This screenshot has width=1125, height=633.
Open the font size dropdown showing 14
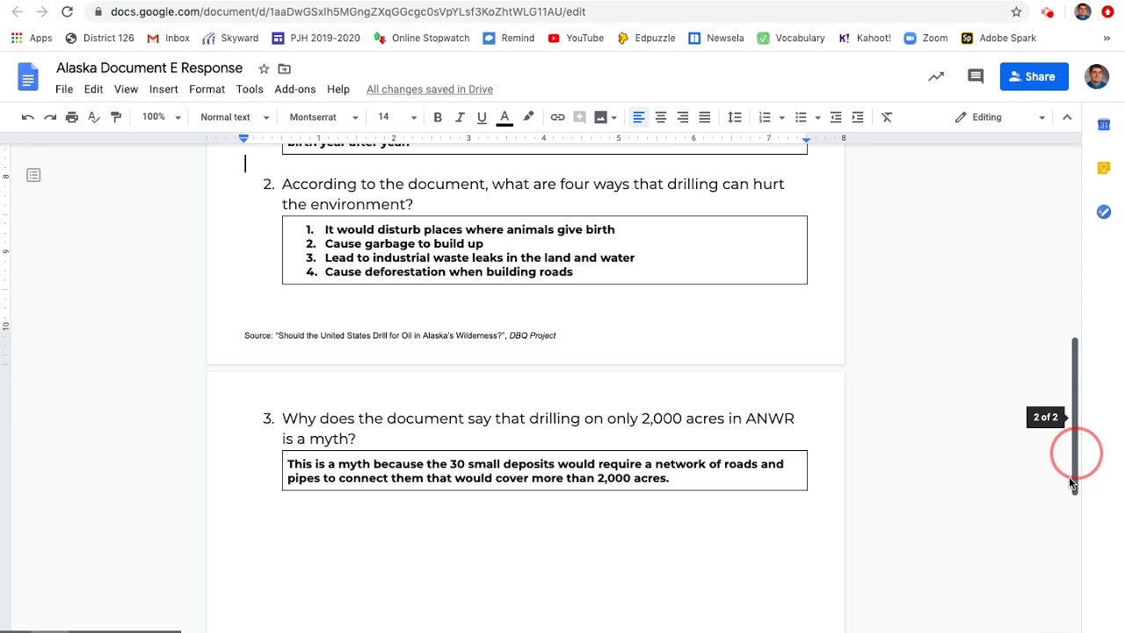tap(397, 117)
